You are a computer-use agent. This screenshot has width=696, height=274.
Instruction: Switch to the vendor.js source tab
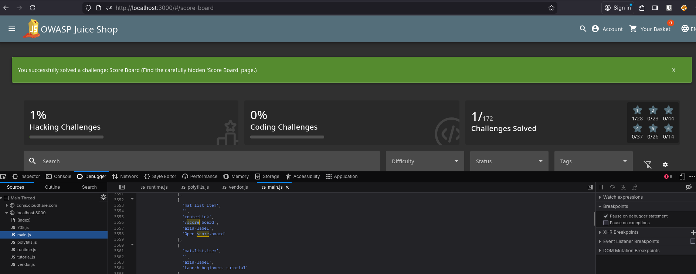pyautogui.click(x=235, y=187)
